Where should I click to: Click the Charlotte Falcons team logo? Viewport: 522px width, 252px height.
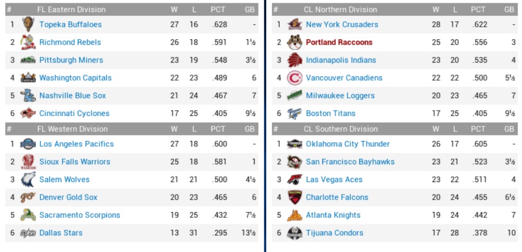click(295, 197)
